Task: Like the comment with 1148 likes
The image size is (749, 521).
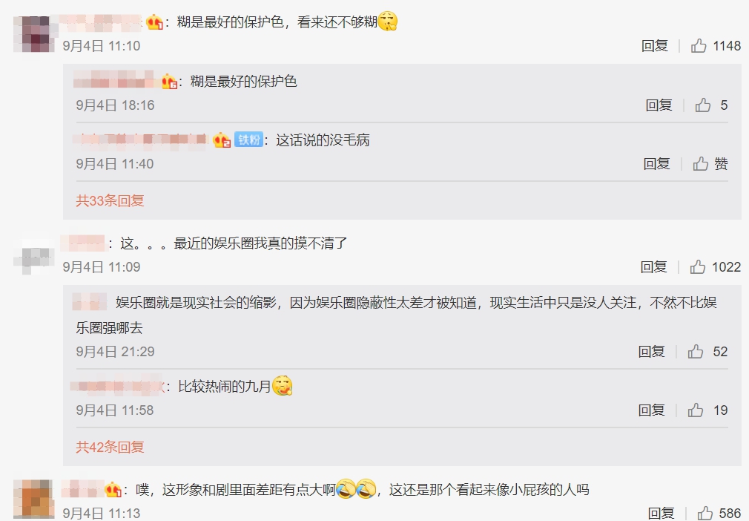Action: pos(699,46)
